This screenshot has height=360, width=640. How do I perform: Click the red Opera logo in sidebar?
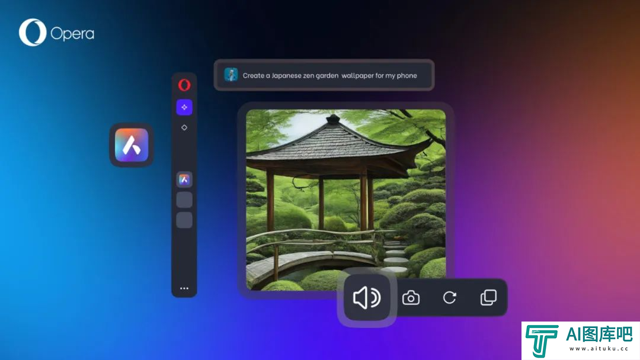184,85
